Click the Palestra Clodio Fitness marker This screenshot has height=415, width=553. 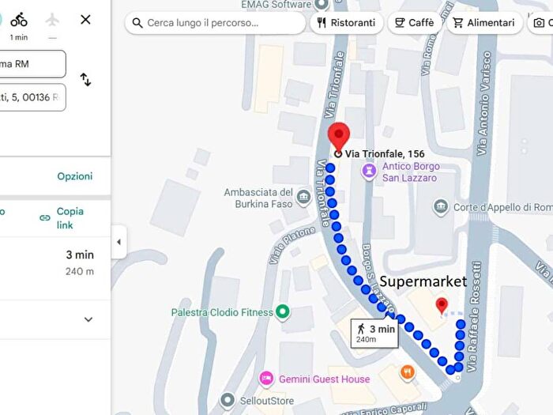point(283,312)
